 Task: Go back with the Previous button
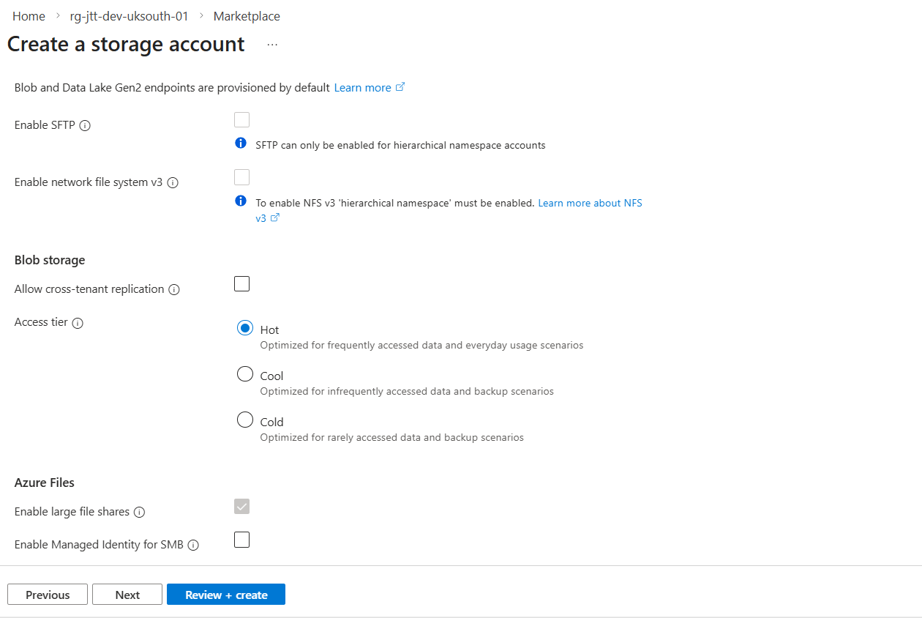point(48,595)
